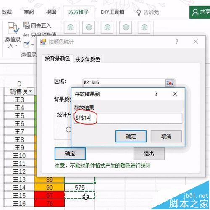Click the range selector icon beside E2:E15

(170, 83)
